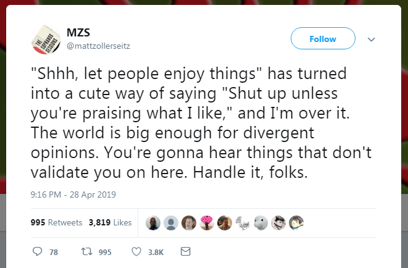Follow the MZS account
The height and width of the screenshot is (268, 408).
[x=323, y=39]
